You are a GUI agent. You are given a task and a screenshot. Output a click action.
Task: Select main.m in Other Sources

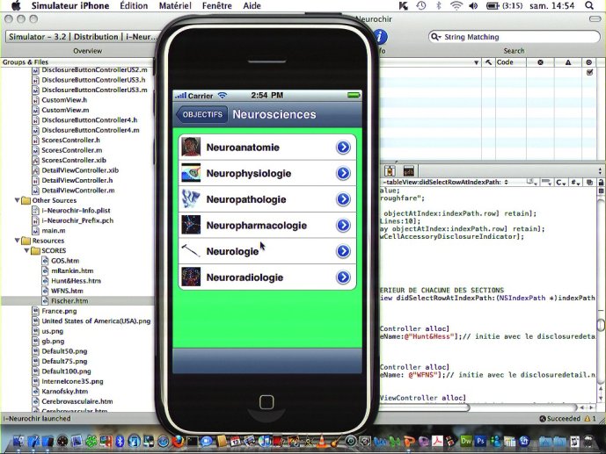[54, 230]
